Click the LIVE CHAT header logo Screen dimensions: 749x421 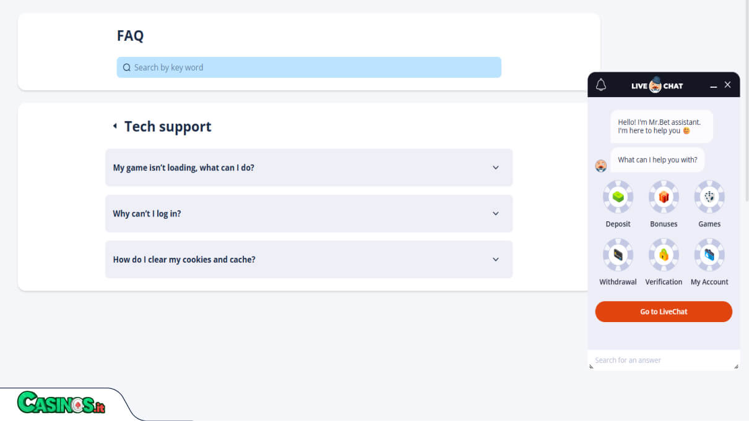657,85
